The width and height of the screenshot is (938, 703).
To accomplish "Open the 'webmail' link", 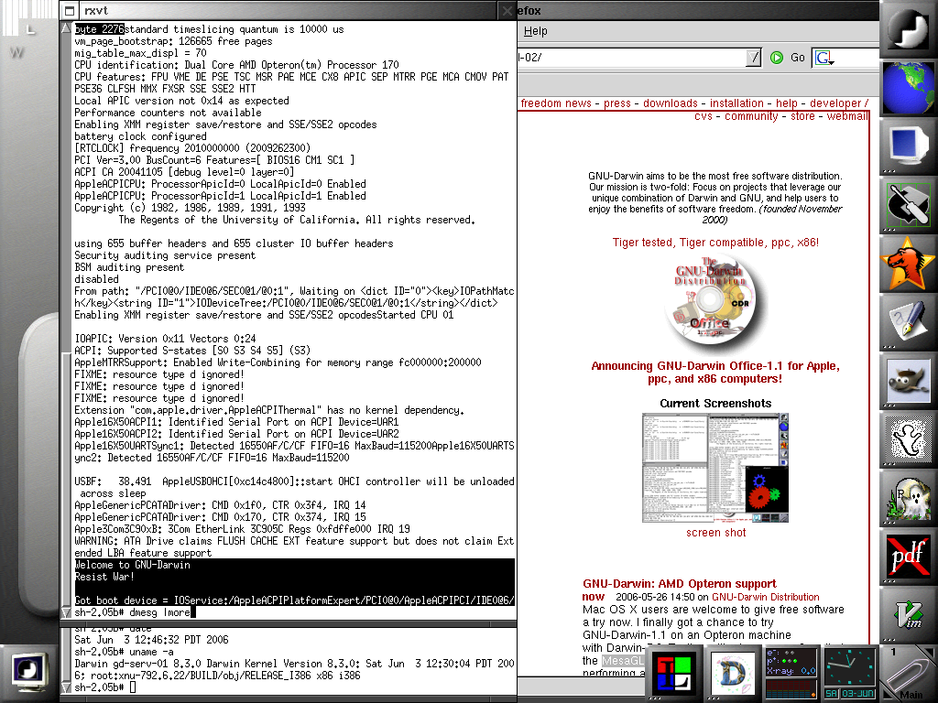I will [x=847, y=116].
